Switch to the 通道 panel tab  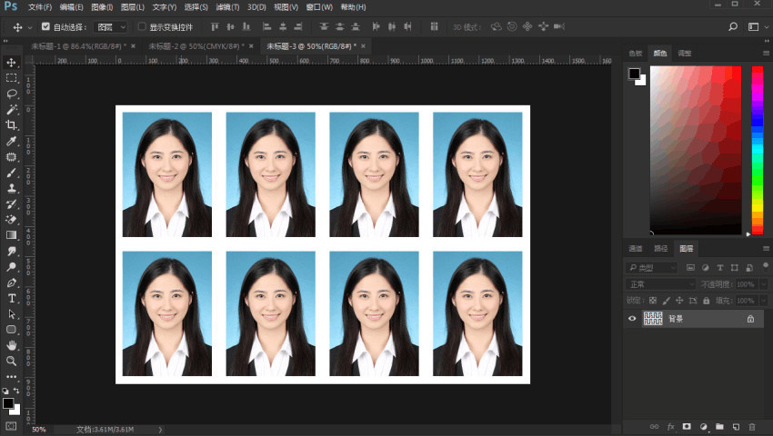(x=637, y=248)
